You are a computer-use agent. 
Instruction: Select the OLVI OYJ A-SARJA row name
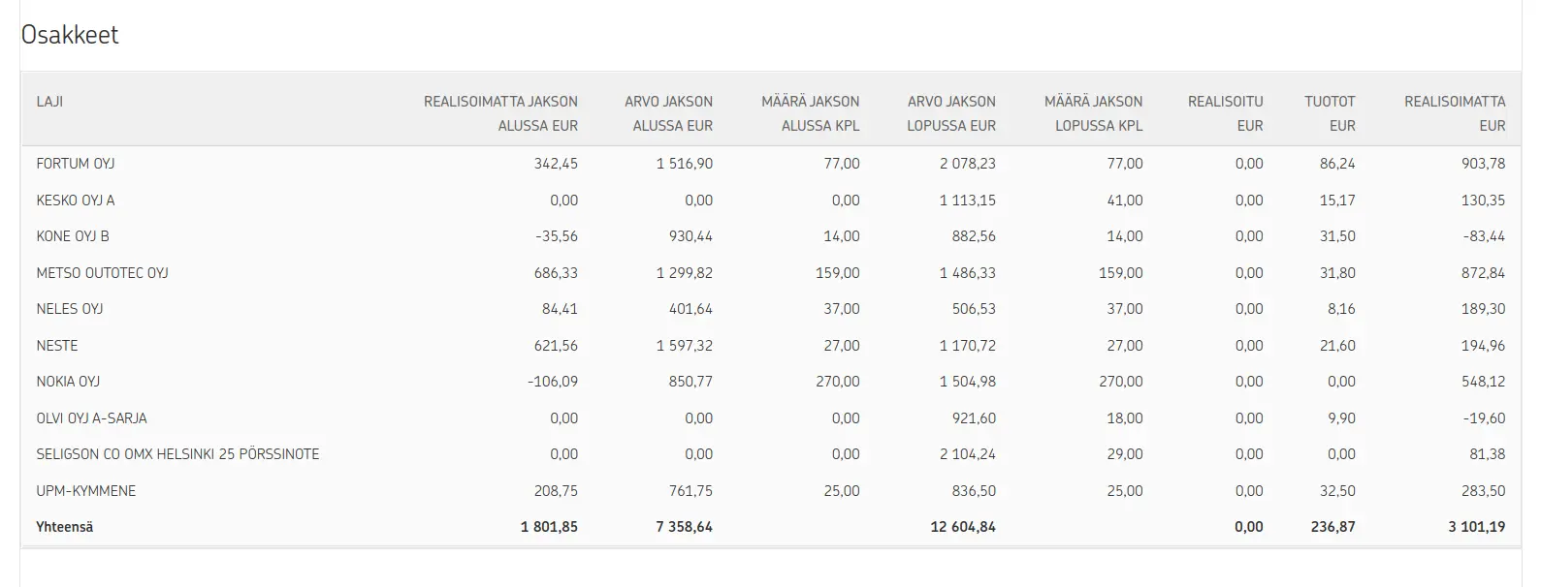pyautogui.click(x=92, y=418)
